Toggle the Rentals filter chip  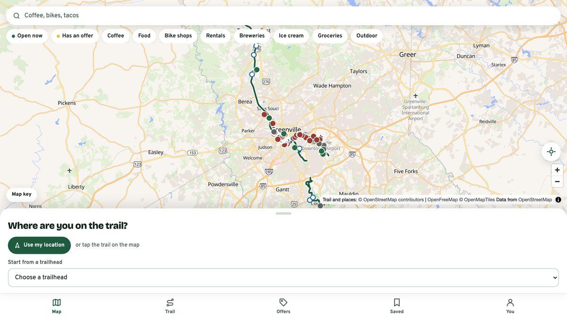(x=215, y=36)
